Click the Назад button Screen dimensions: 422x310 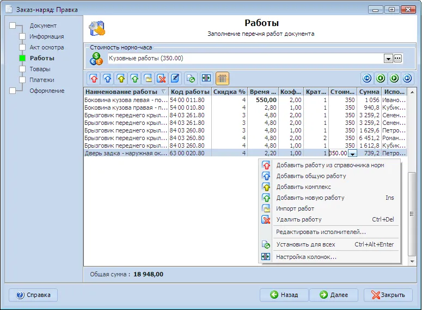coord(284,295)
